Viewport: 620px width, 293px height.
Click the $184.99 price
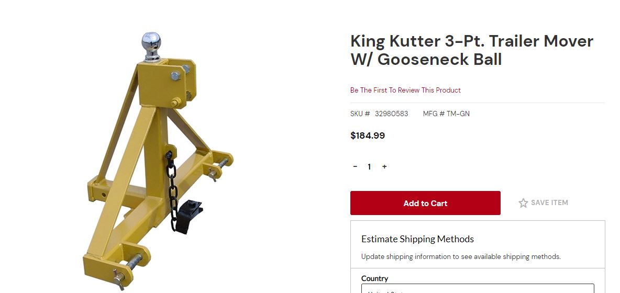coord(368,136)
